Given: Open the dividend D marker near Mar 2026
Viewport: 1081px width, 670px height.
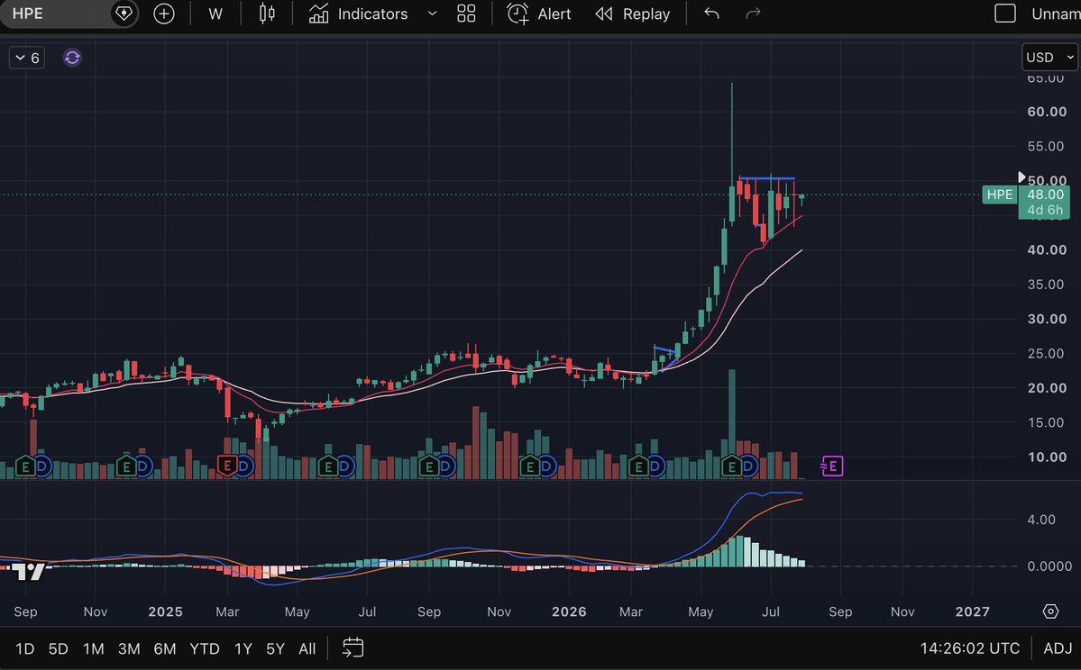Looking at the screenshot, I should (655, 466).
